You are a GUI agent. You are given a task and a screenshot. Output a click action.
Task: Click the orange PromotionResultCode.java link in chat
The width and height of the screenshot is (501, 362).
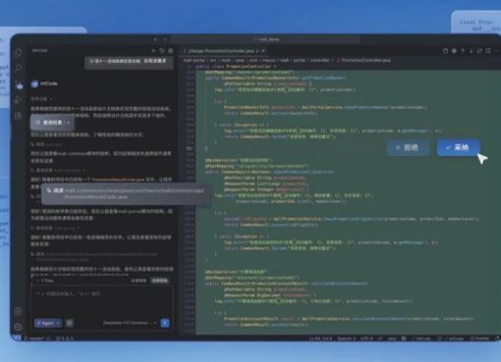118,180
